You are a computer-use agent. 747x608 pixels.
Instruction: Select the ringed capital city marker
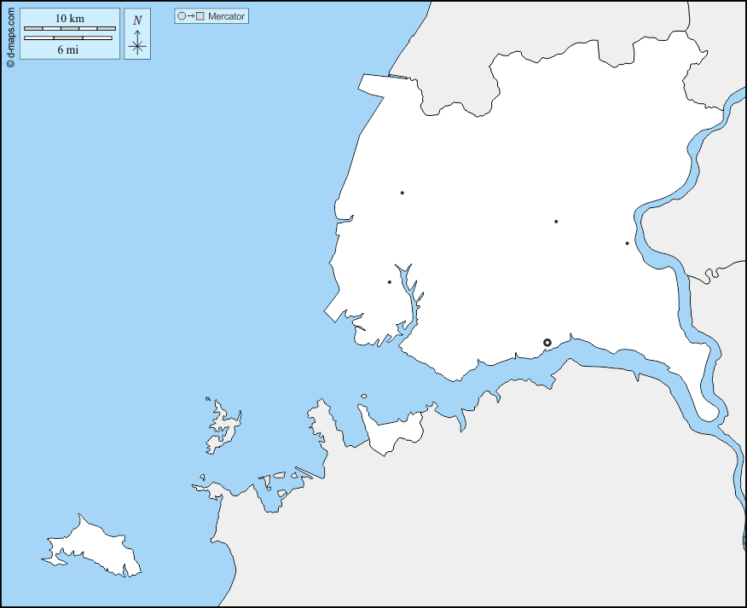point(547,343)
